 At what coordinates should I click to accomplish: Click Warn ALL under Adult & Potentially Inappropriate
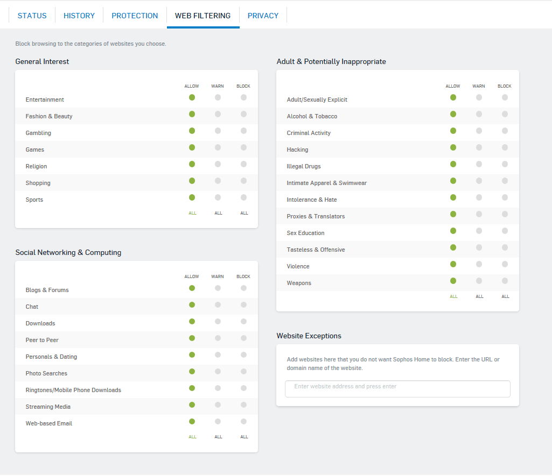pos(479,296)
